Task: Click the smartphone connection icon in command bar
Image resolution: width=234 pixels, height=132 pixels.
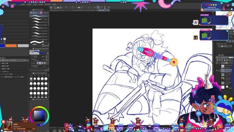Action: pos(105,7)
